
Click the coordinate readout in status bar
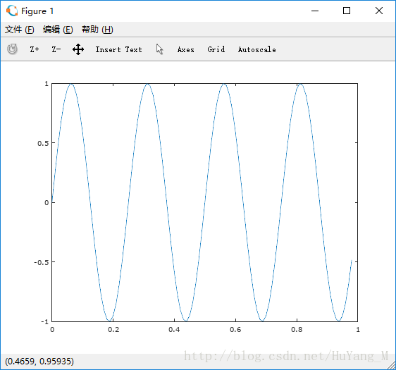[39, 362]
